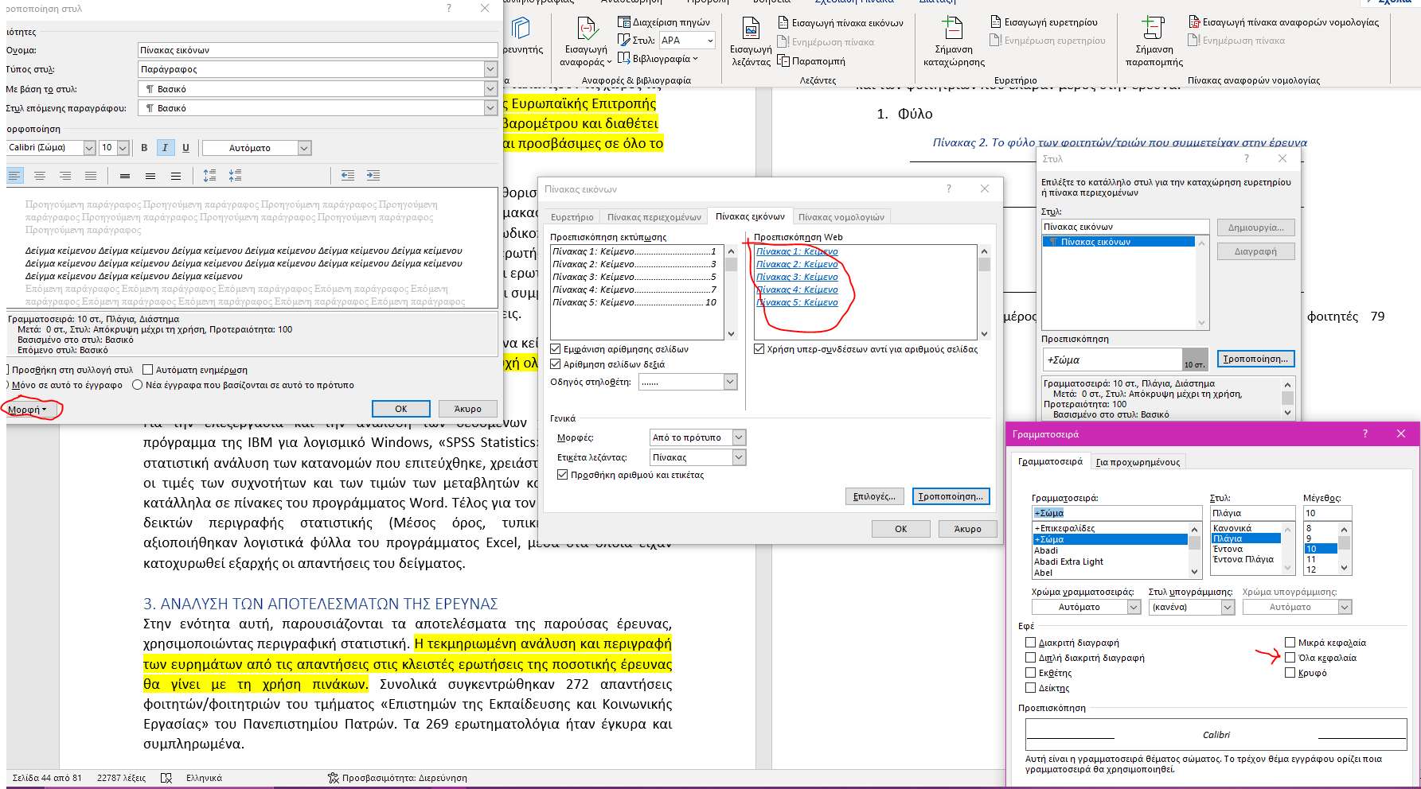Click Σήμανση καταχώρησης ribbon icon
This screenshot has height=789, width=1421.
coord(954,41)
